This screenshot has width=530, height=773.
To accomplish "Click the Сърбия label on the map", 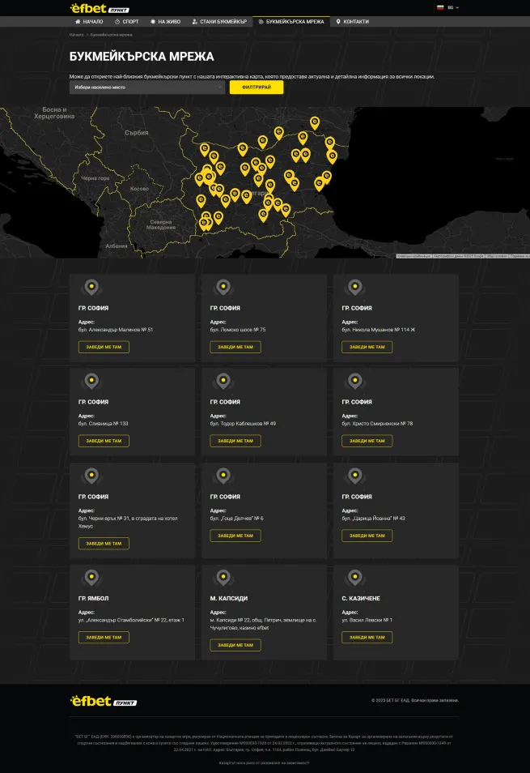I will [136, 133].
